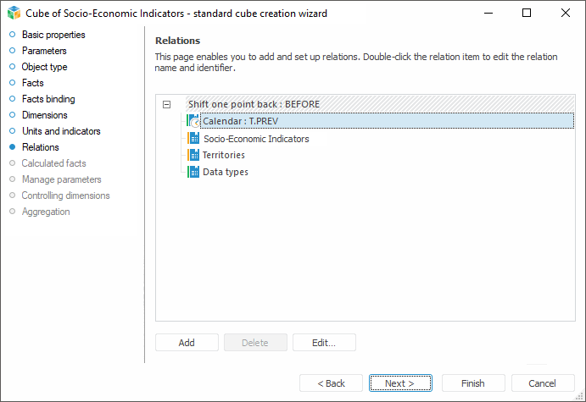Go to the Parameters wizard step
Screen dimensions: 586x402
[x=45, y=51]
